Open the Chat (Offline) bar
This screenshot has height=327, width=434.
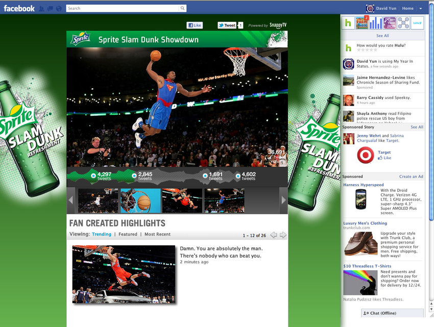[393, 313]
